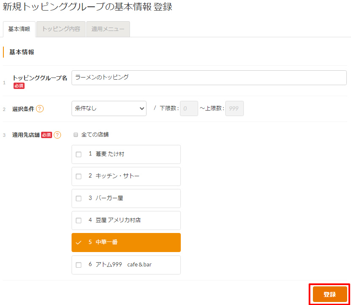This screenshot has width=351, height=305.
Task: Click the 必須 badge next to 適用先店舗
Action: pos(47,135)
